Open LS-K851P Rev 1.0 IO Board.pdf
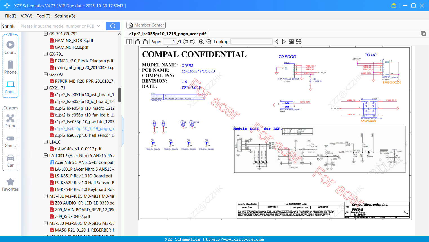429x242 pixels. pos(83,176)
